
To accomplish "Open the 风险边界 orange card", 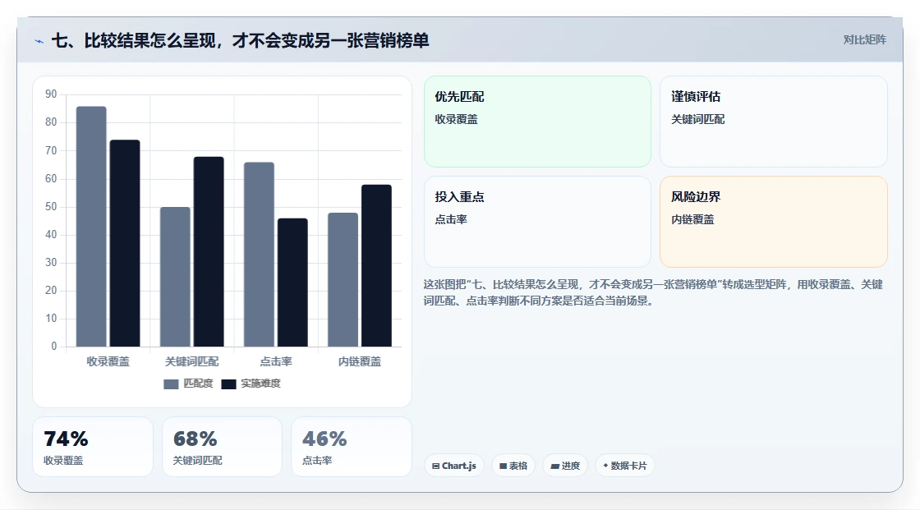I will pyautogui.click(x=773, y=222).
